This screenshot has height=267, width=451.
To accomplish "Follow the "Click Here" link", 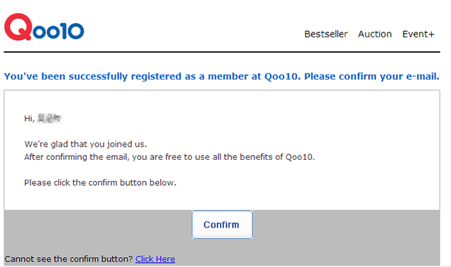I will pos(155,259).
